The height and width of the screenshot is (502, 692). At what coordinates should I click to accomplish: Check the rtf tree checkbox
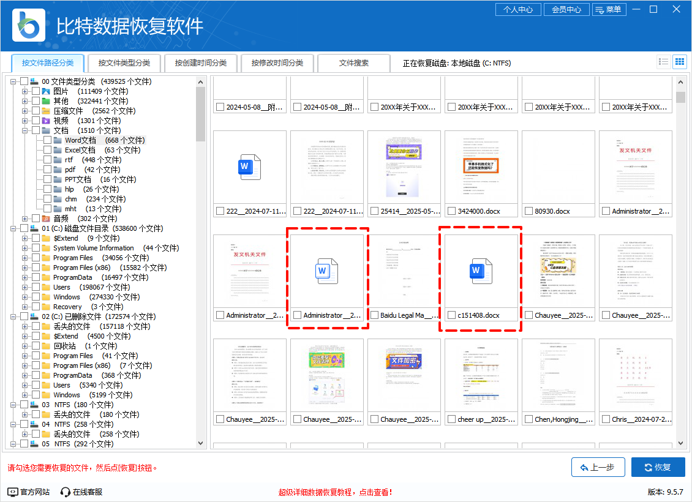pos(48,160)
